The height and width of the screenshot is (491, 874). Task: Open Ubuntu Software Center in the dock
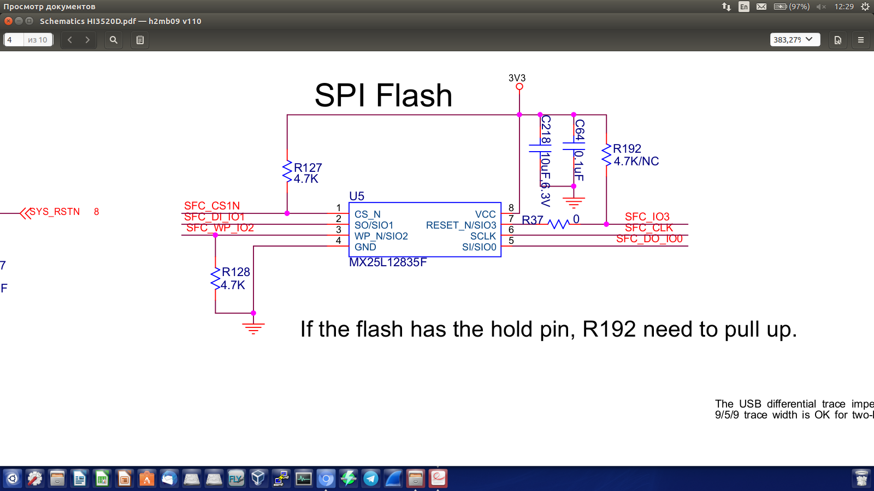(146, 479)
